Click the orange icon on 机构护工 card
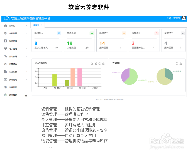The image size is (195, 154). 124,33
